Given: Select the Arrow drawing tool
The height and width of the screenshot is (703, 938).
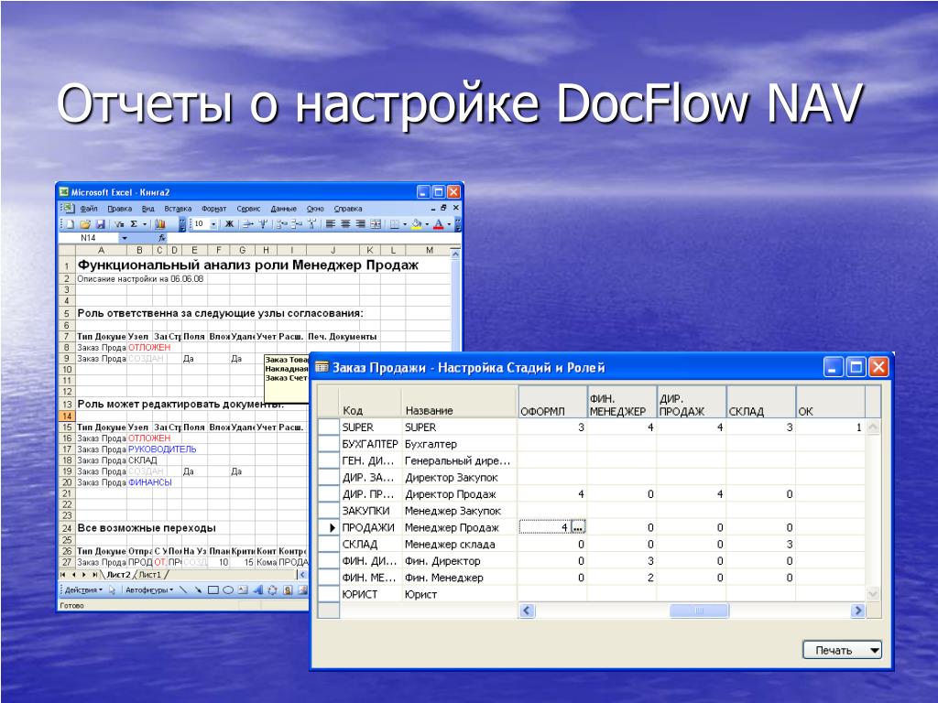Looking at the screenshot, I should tap(198, 590).
